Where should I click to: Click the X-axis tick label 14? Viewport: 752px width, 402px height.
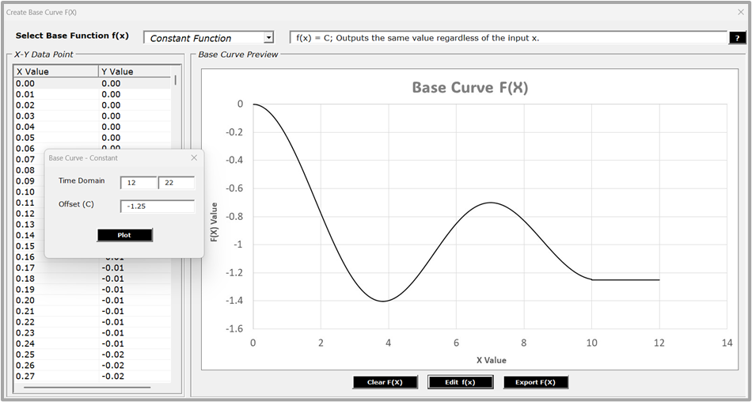tap(727, 343)
